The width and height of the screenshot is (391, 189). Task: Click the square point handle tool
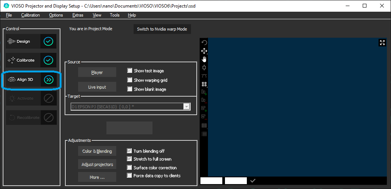coord(204,68)
